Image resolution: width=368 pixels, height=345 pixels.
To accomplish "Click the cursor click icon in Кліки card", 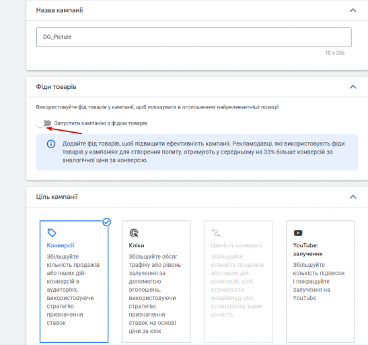I will coord(134,233).
